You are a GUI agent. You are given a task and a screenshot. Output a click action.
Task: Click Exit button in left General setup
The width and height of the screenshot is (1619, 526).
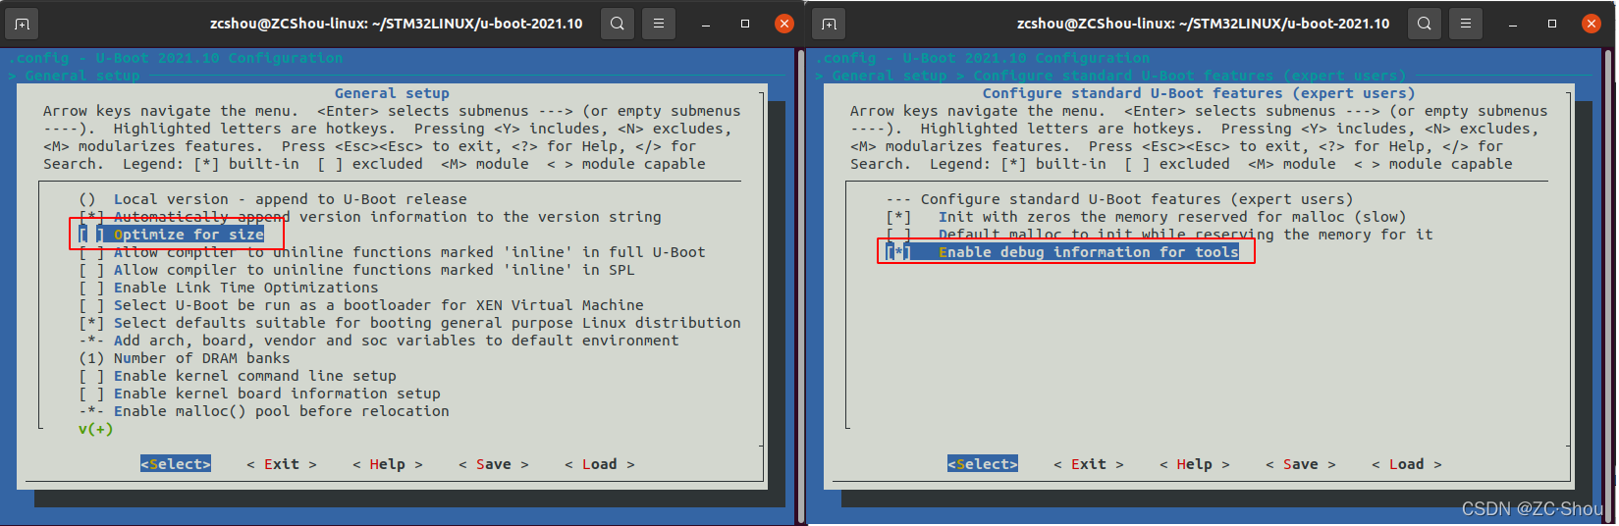pos(282,464)
